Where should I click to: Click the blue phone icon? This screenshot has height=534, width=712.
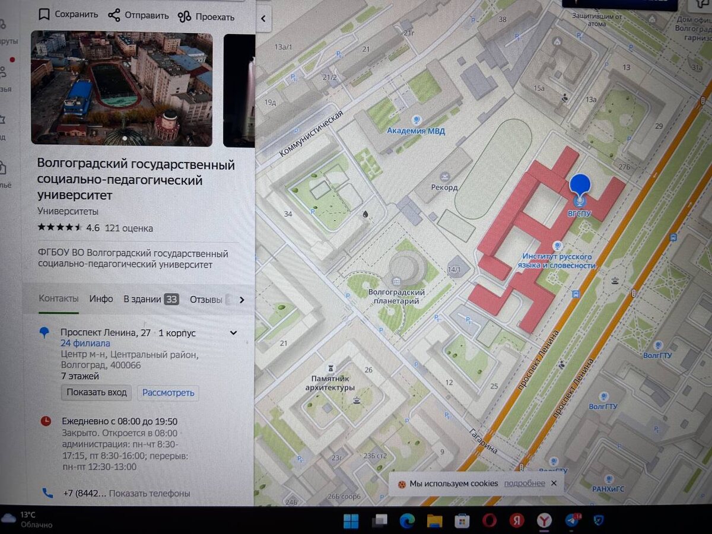coord(47,492)
